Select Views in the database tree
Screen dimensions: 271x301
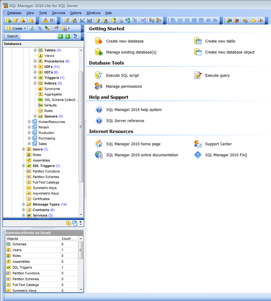point(49,56)
